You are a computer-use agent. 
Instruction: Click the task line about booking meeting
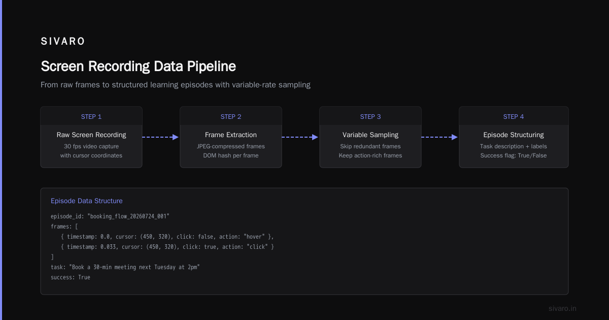pos(125,267)
